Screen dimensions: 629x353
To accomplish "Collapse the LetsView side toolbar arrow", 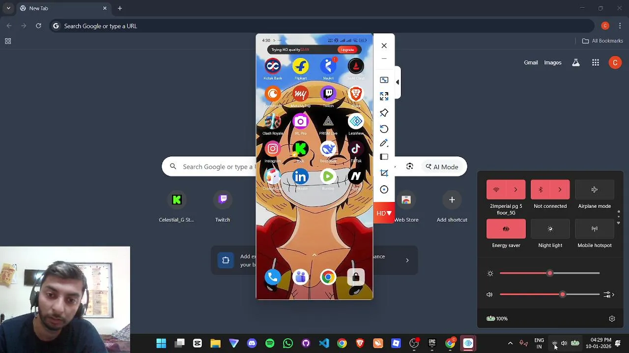I will [398, 82].
